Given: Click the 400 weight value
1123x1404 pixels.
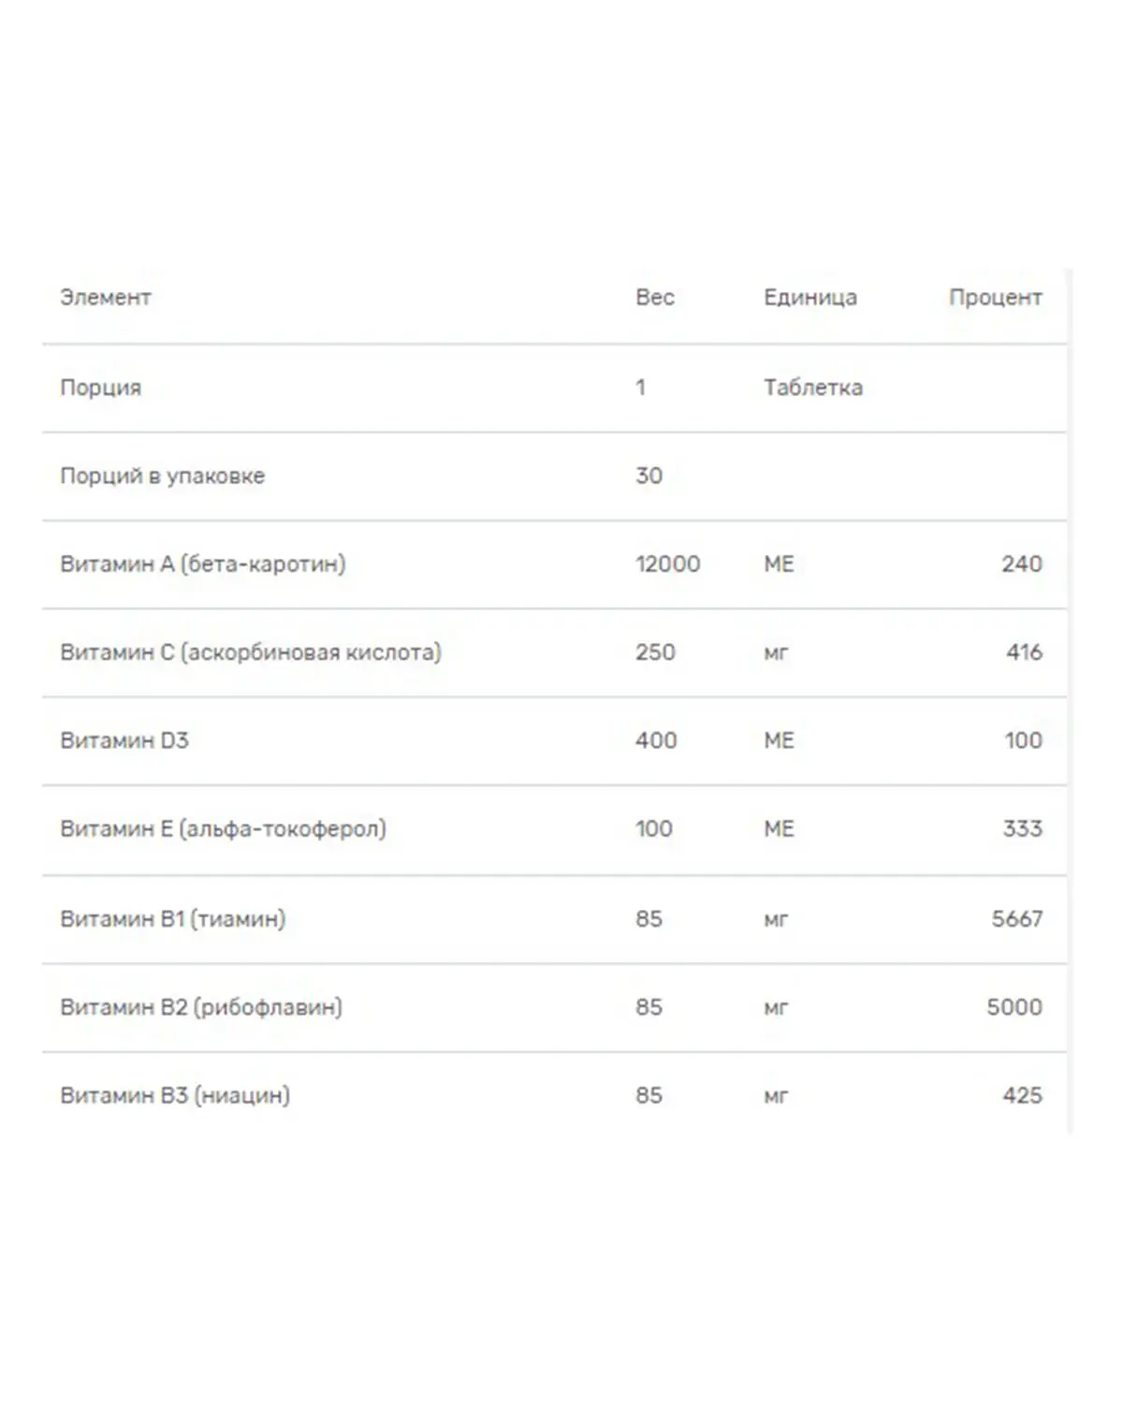Looking at the screenshot, I should click(655, 740).
